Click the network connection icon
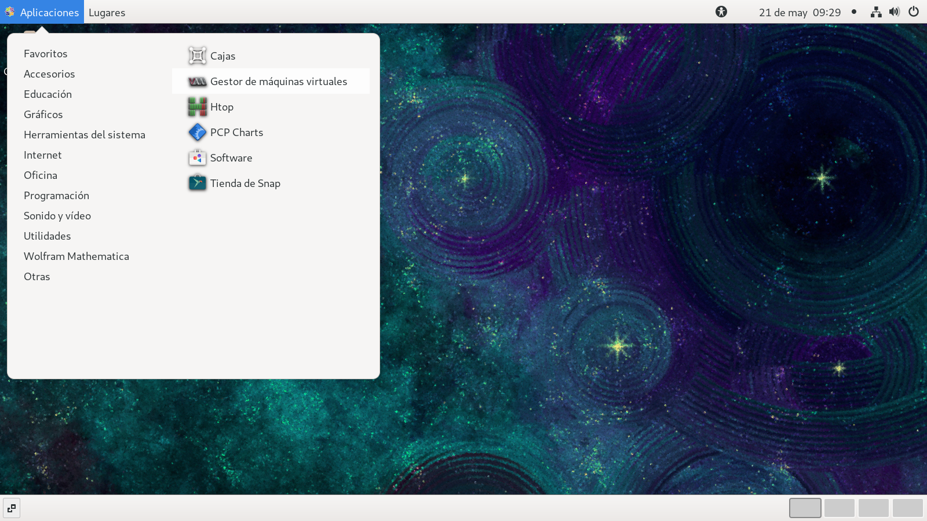The width and height of the screenshot is (927, 521). (x=876, y=12)
